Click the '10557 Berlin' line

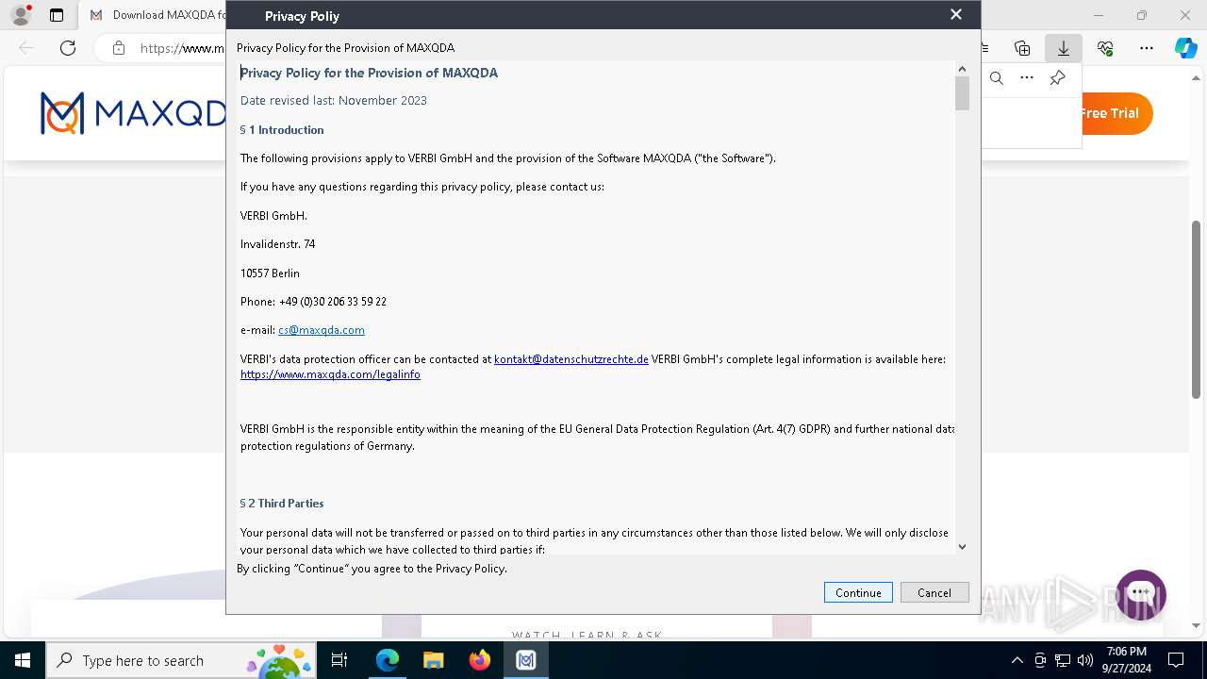coord(270,273)
